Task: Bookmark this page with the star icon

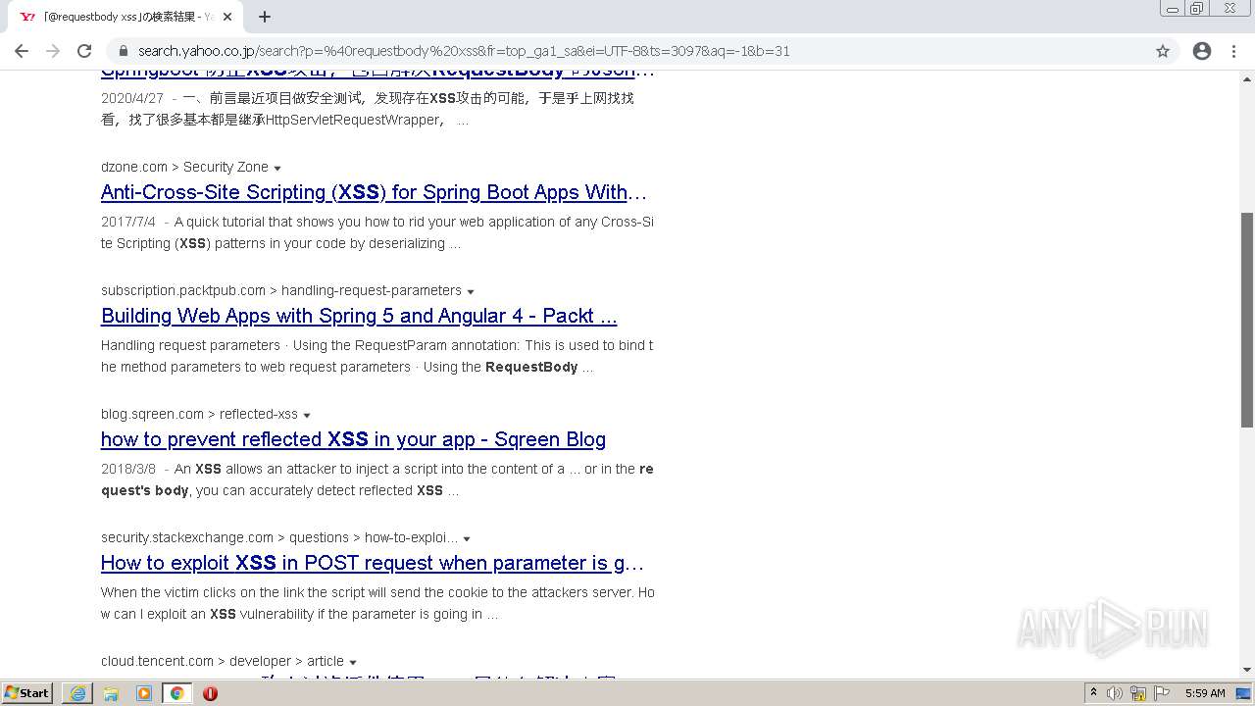Action: 1163,51
